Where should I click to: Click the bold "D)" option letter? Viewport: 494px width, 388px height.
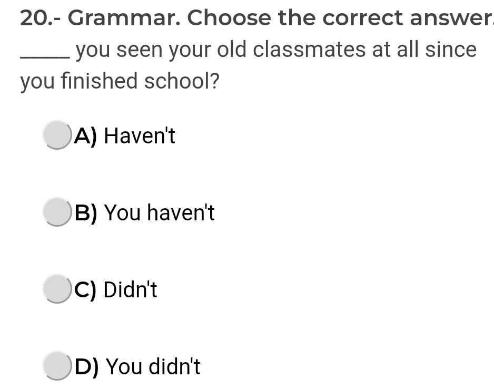point(87,367)
